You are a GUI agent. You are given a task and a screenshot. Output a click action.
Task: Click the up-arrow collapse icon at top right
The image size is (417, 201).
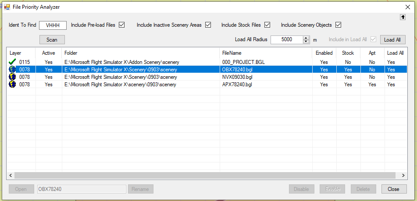point(403,17)
